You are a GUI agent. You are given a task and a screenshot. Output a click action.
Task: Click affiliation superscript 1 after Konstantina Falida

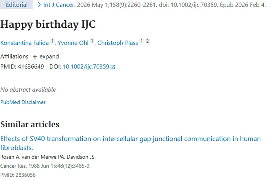(52, 42)
